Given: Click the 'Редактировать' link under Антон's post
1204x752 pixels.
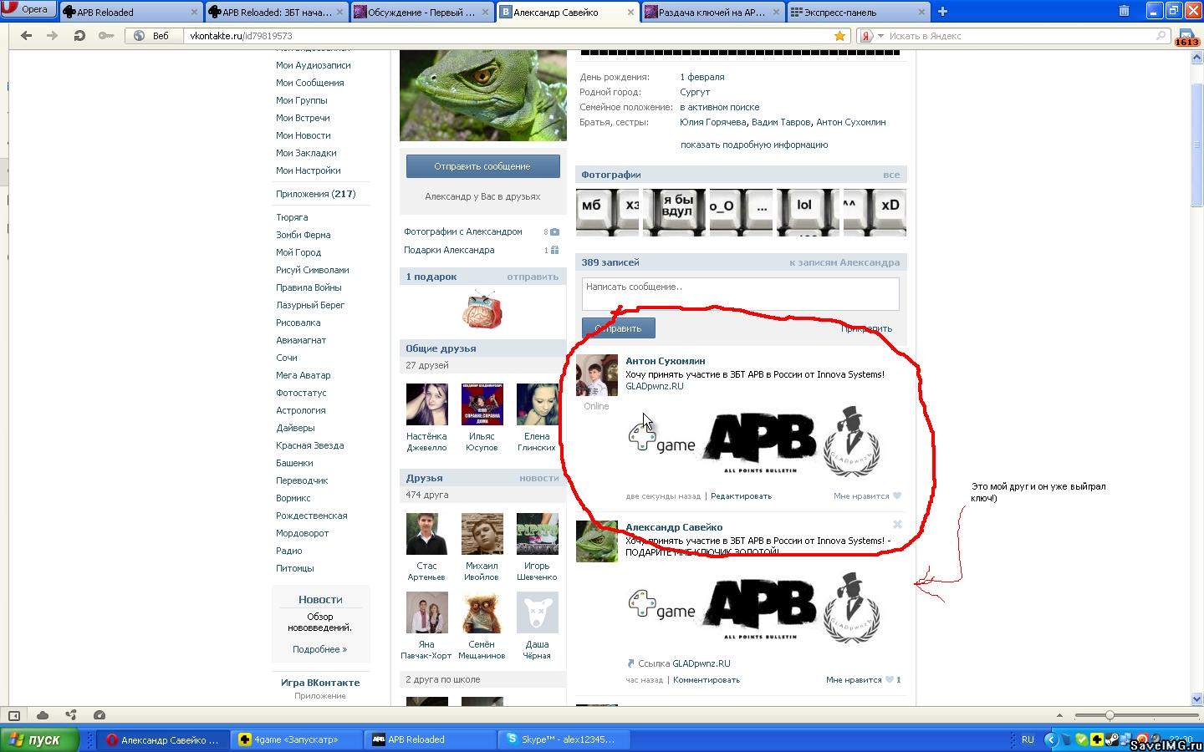Looking at the screenshot, I should coord(741,496).
